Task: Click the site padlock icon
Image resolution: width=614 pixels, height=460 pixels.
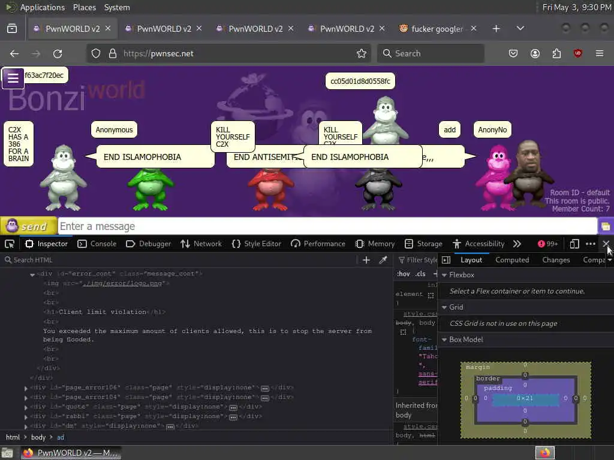Action: [113, 53]
